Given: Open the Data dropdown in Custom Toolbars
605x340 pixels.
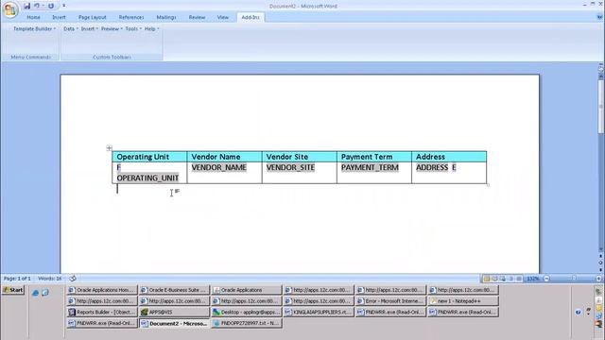Looking at the screenshot, I should click(71, 29).
